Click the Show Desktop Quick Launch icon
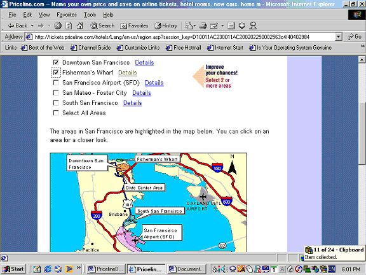The image size is (366, 275). 37,269
